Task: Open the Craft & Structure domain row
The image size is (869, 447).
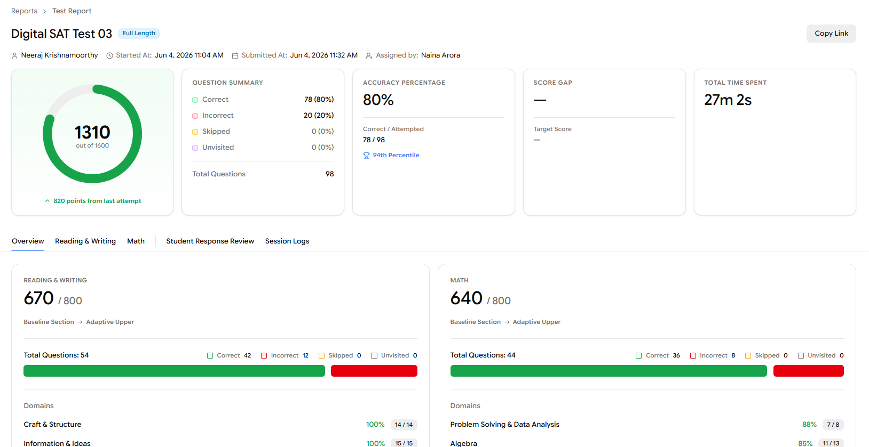Action: [x=220, y=425]
